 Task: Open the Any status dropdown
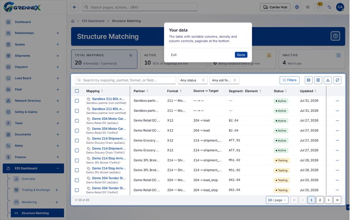(x=192, y=80)
